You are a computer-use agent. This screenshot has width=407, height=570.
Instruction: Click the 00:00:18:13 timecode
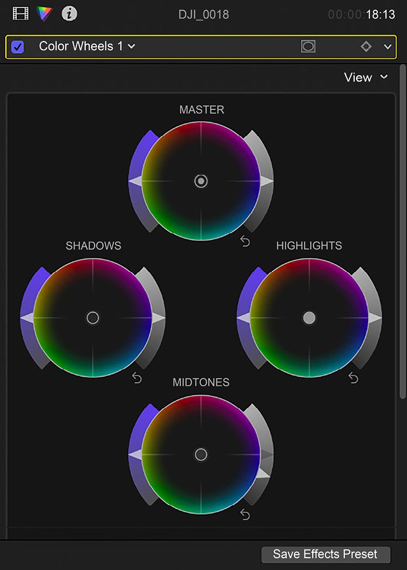362,15
